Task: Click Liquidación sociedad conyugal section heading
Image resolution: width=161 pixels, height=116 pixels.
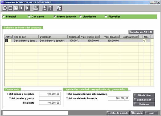Action: click(x=95, y=89)
